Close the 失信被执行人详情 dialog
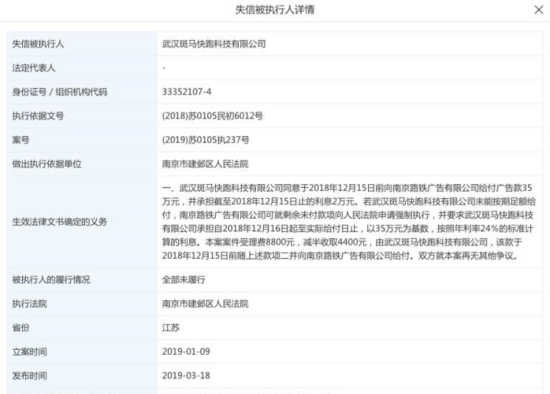Viewport: 550px width, 394px height. [538, 10]
